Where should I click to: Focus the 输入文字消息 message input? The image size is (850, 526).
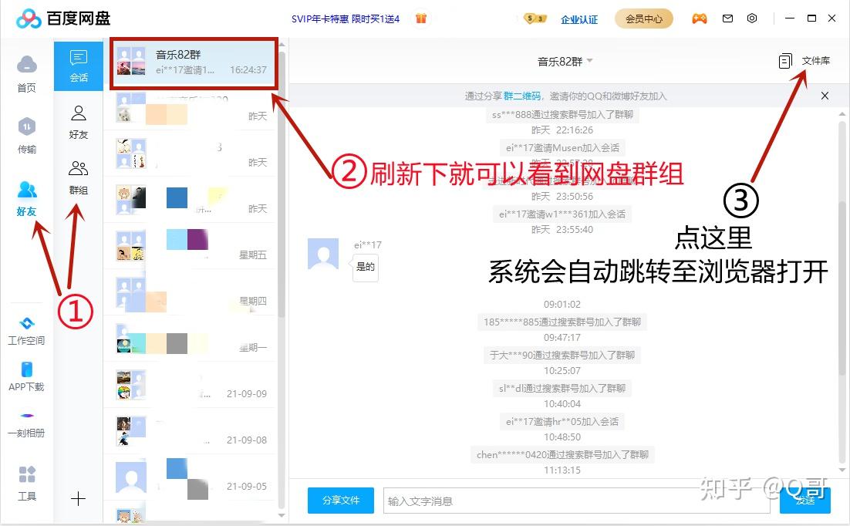click(x=577, y=501)
